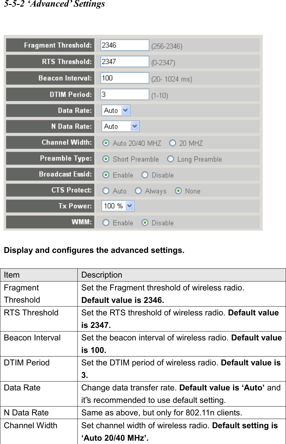The image size is (286, 444).
Task: Click the 'Fragment Threshold:' form label
Action: coord(58,45)
